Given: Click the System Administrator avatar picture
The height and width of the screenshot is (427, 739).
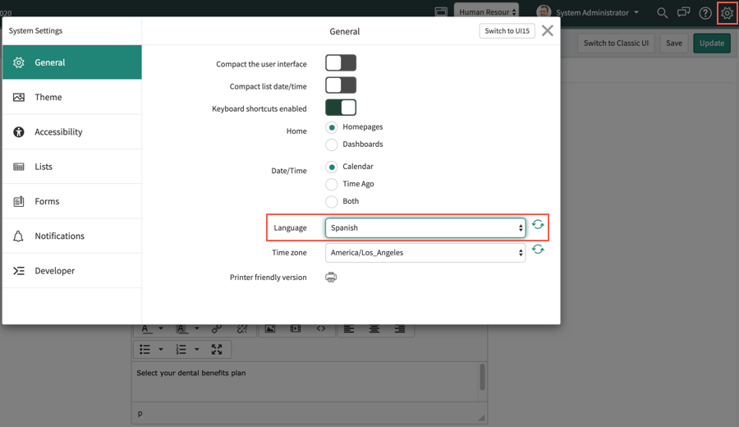Looking at the screenshot, I should coord(544,11).
